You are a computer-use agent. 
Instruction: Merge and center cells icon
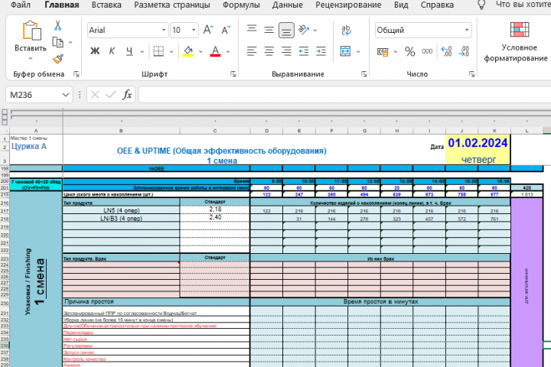[x=345, y=51]
